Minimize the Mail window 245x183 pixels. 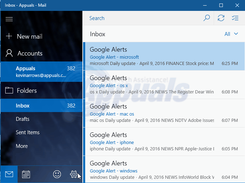tap(205, 5)
